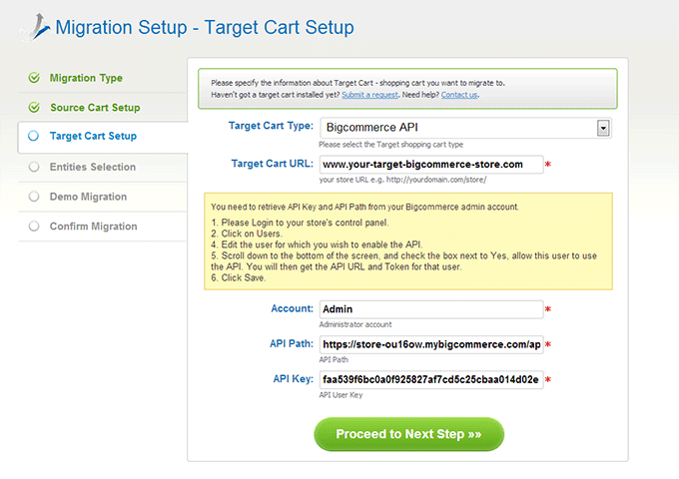
Task: Click the 'Administrator account' hint text
Action: point(355,324)
